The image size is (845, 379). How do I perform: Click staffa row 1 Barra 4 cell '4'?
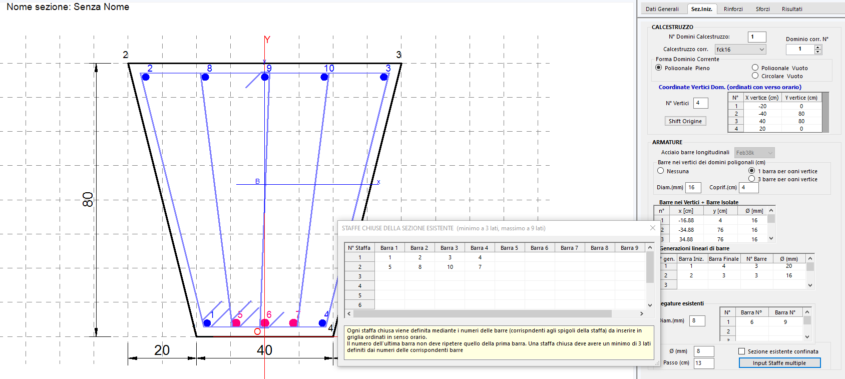tap(480, 257)
